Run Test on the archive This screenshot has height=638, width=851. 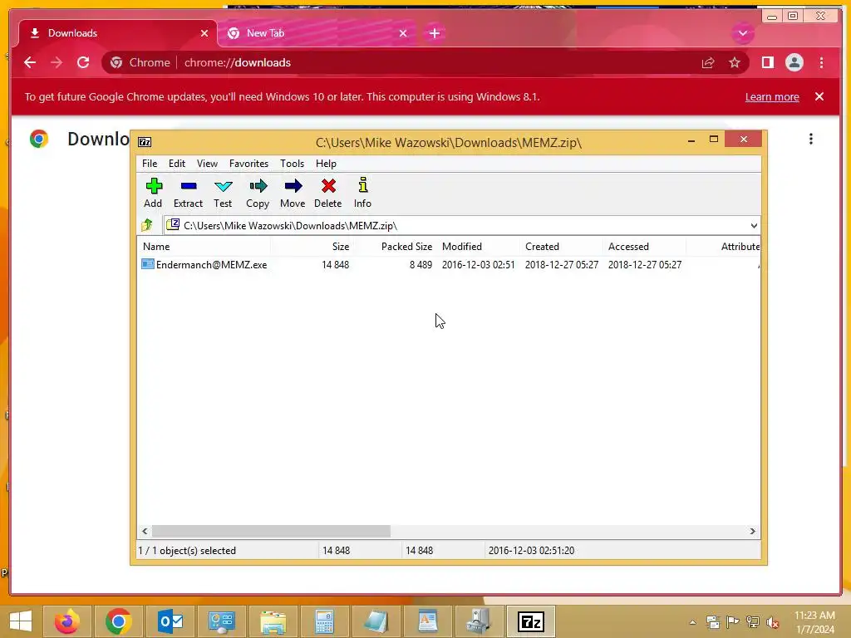(x=223, y=193)
